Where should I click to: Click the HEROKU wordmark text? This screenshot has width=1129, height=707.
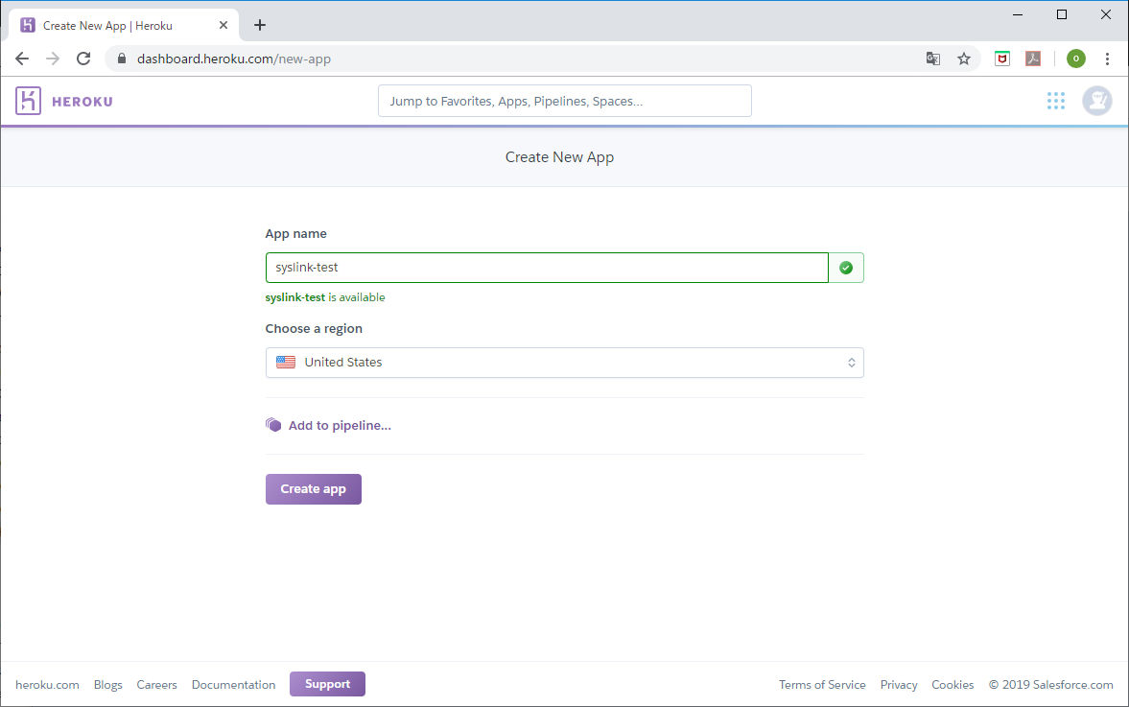click(82, 102)
